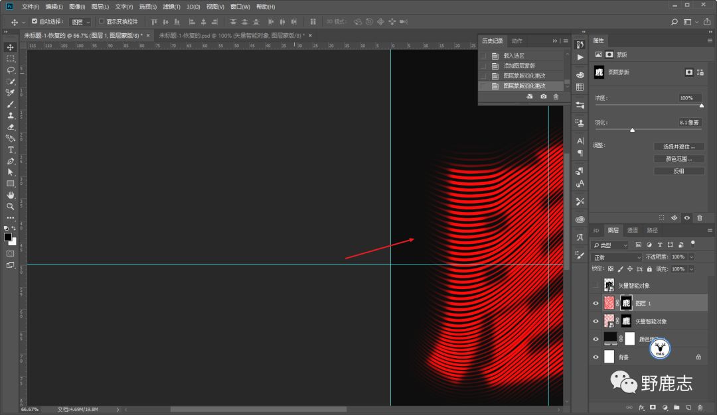Click the 羽化 feather slider handle
This screenshot has width=717, height=415.
(632, 130)
